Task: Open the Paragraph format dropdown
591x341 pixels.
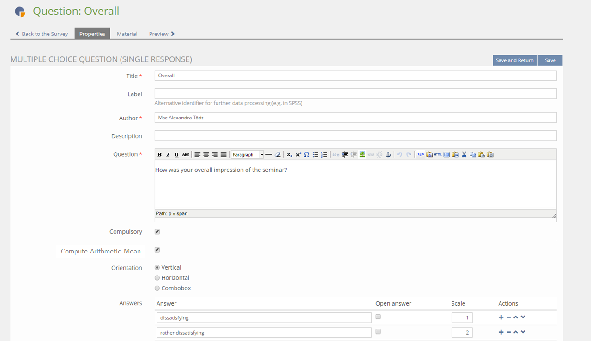Action: [x=247, y=155]
